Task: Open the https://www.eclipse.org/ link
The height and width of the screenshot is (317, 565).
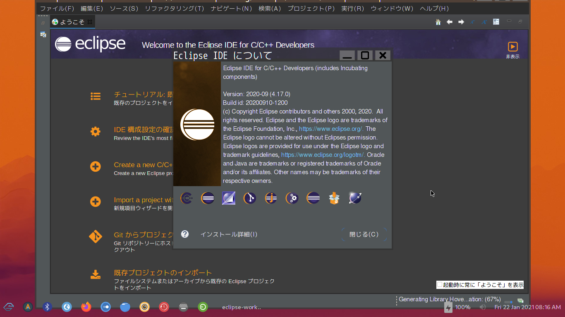Action: tap(331, 129)
